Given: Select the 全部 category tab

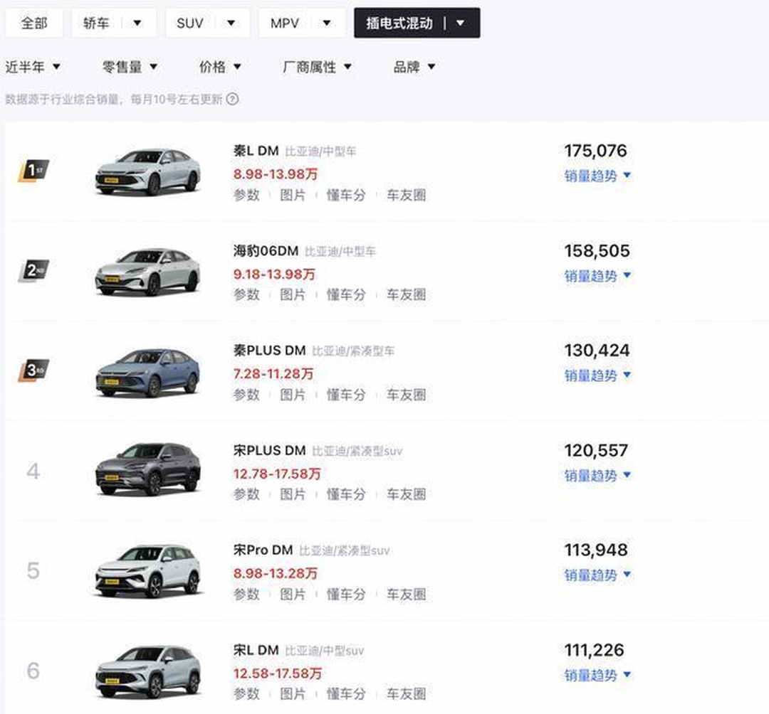Looking at the screenshot, I should click(34, 23).
